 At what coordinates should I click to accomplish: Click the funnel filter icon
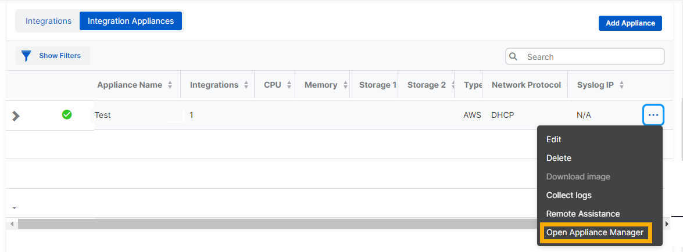26,56
